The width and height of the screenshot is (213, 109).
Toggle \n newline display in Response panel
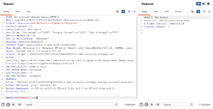pyautogui.click(x=204, y=11)
